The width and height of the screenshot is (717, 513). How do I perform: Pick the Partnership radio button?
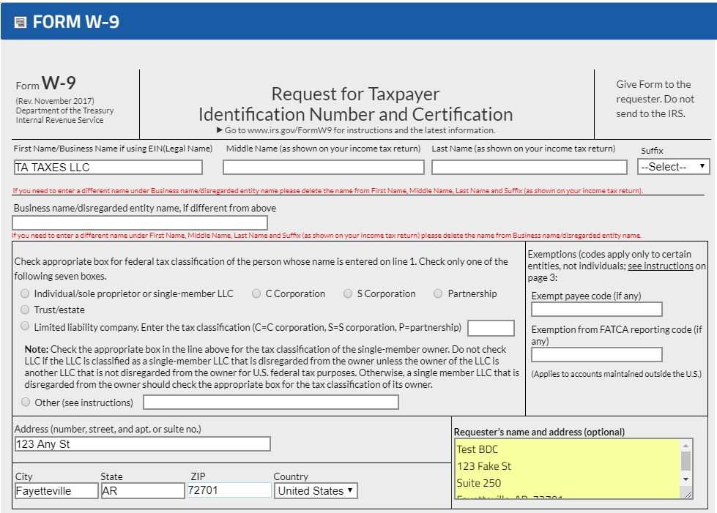438,293
